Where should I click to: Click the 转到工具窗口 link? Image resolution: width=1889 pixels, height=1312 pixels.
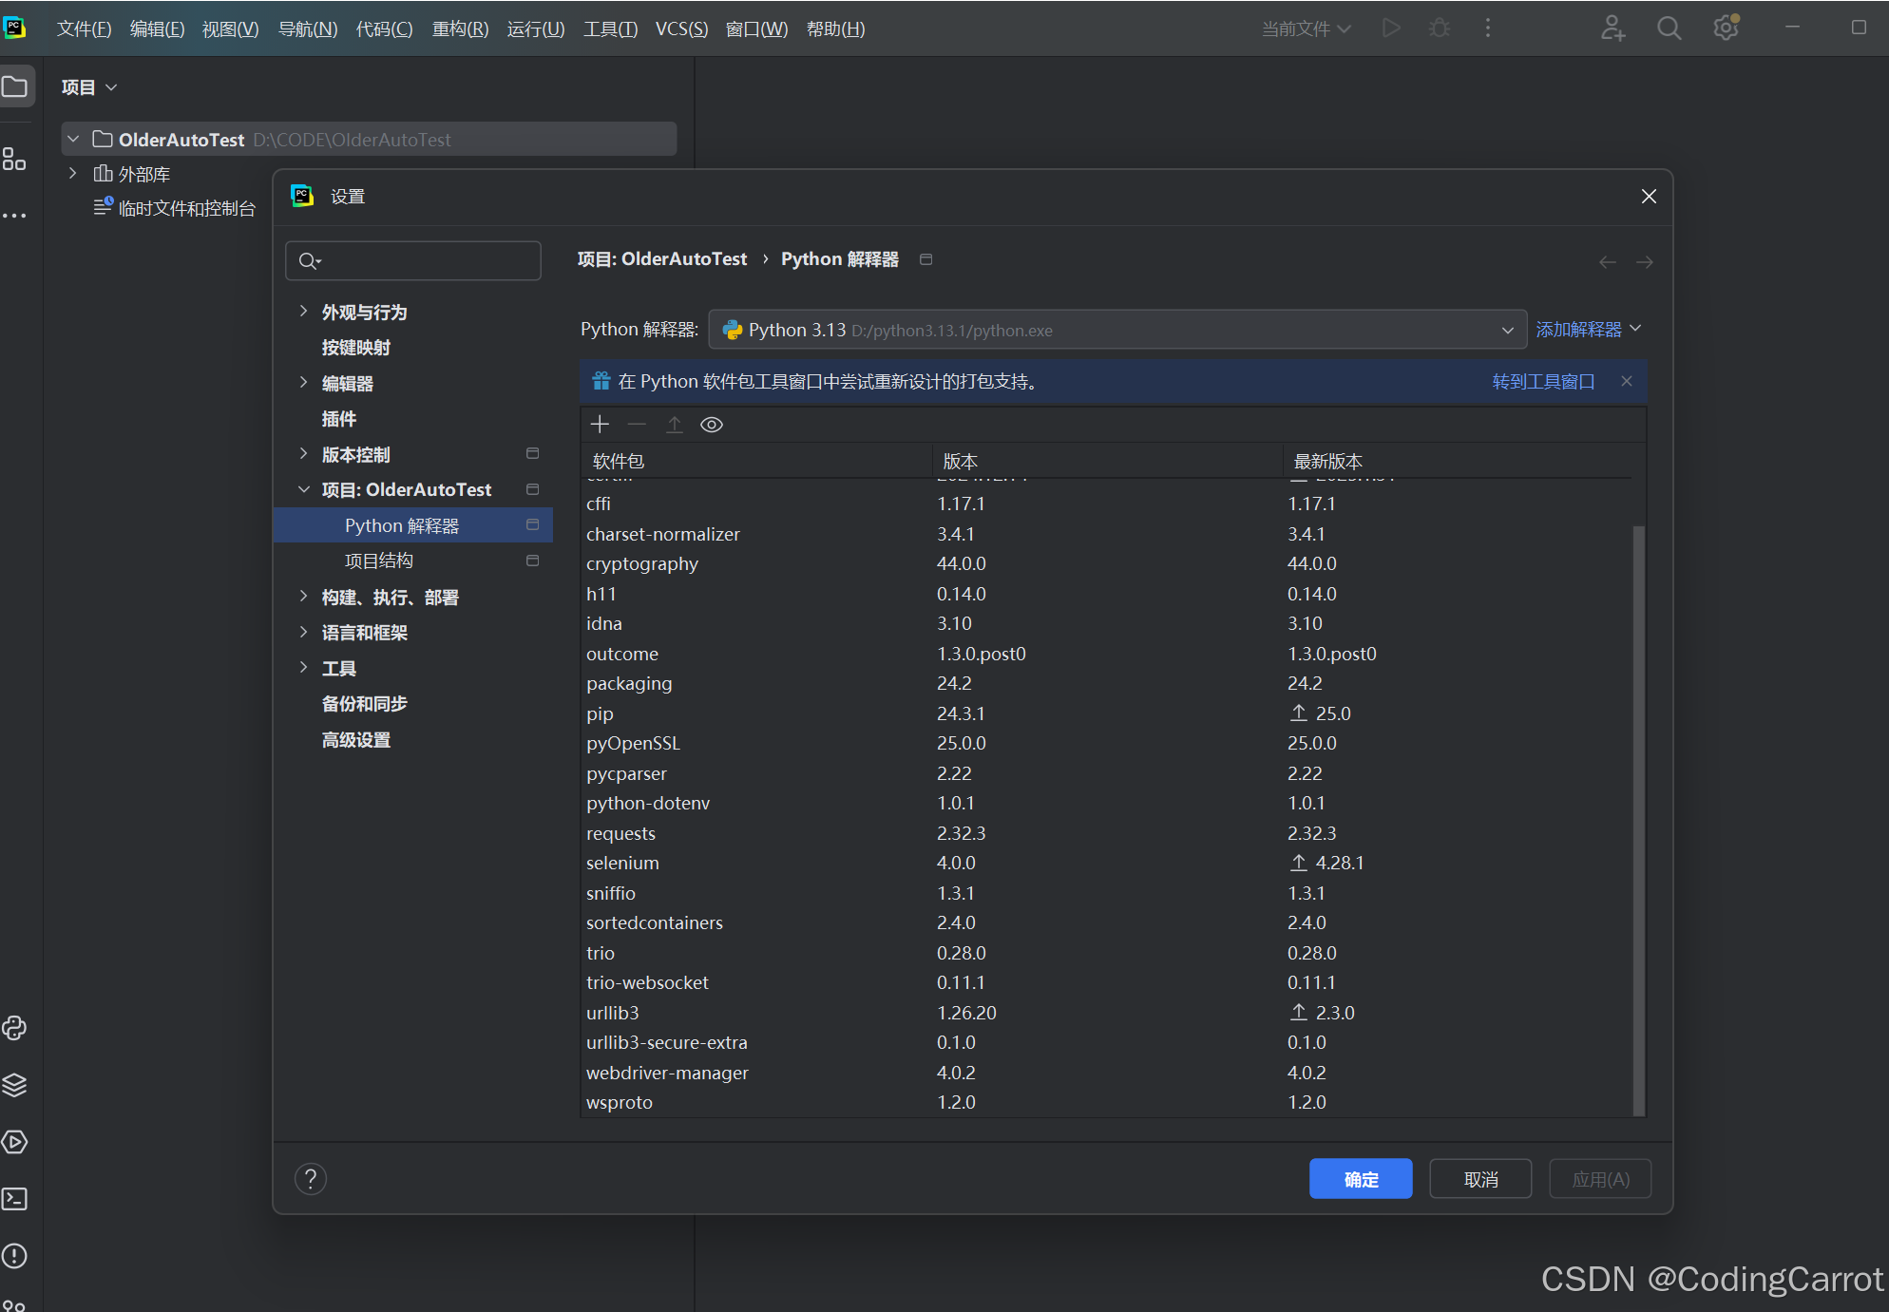[1543, 381]
